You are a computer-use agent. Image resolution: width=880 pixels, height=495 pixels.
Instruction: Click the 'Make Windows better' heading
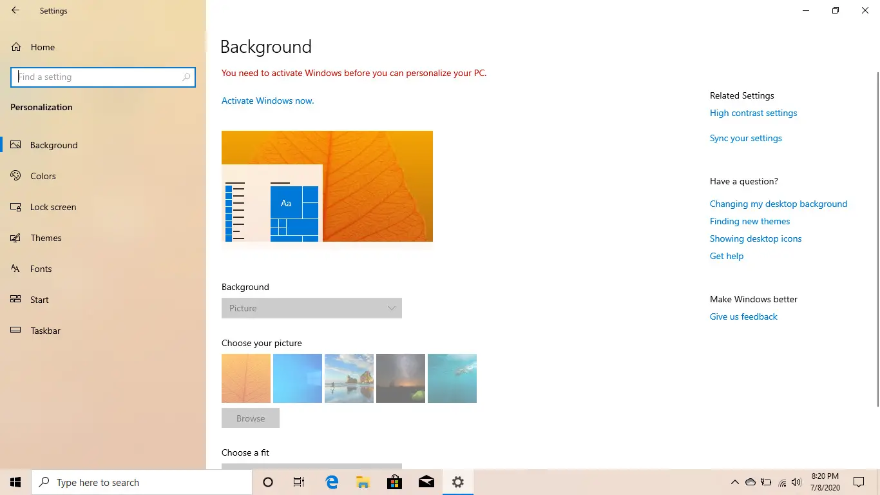(x=754, y=299)
